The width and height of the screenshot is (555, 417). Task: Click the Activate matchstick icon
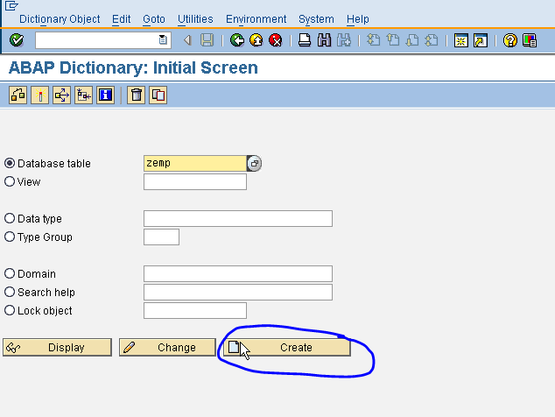pos(39,95)
